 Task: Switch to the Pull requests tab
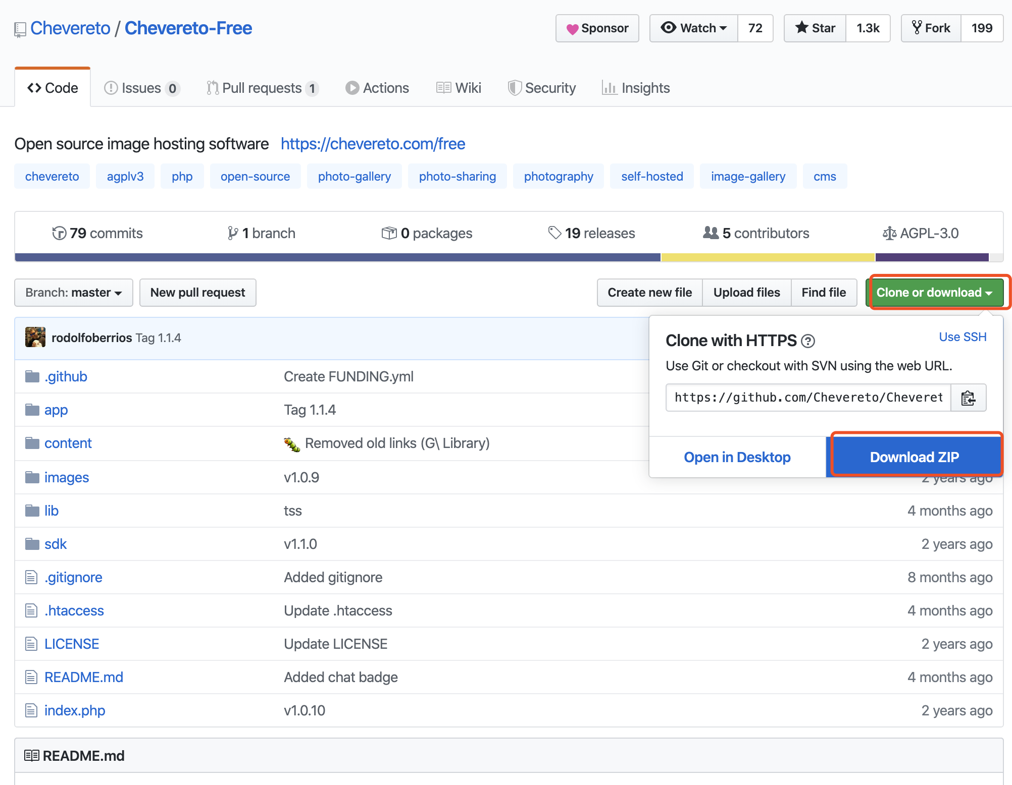(x=263, y=88)
